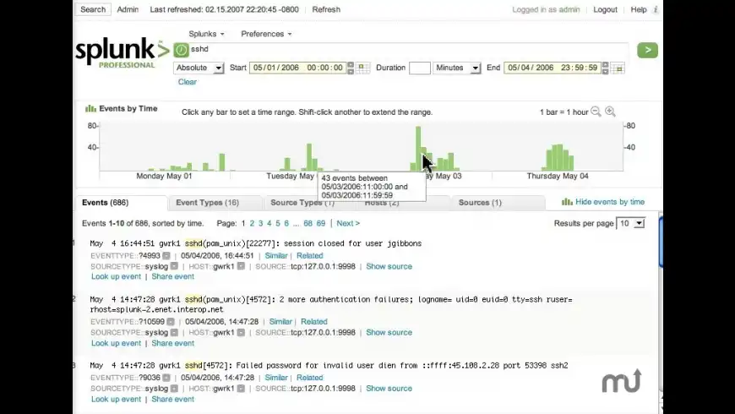The height and width of the screenshot is (414, 735).
Task: Click the green run search arrow button
Action: click(647, 50)
